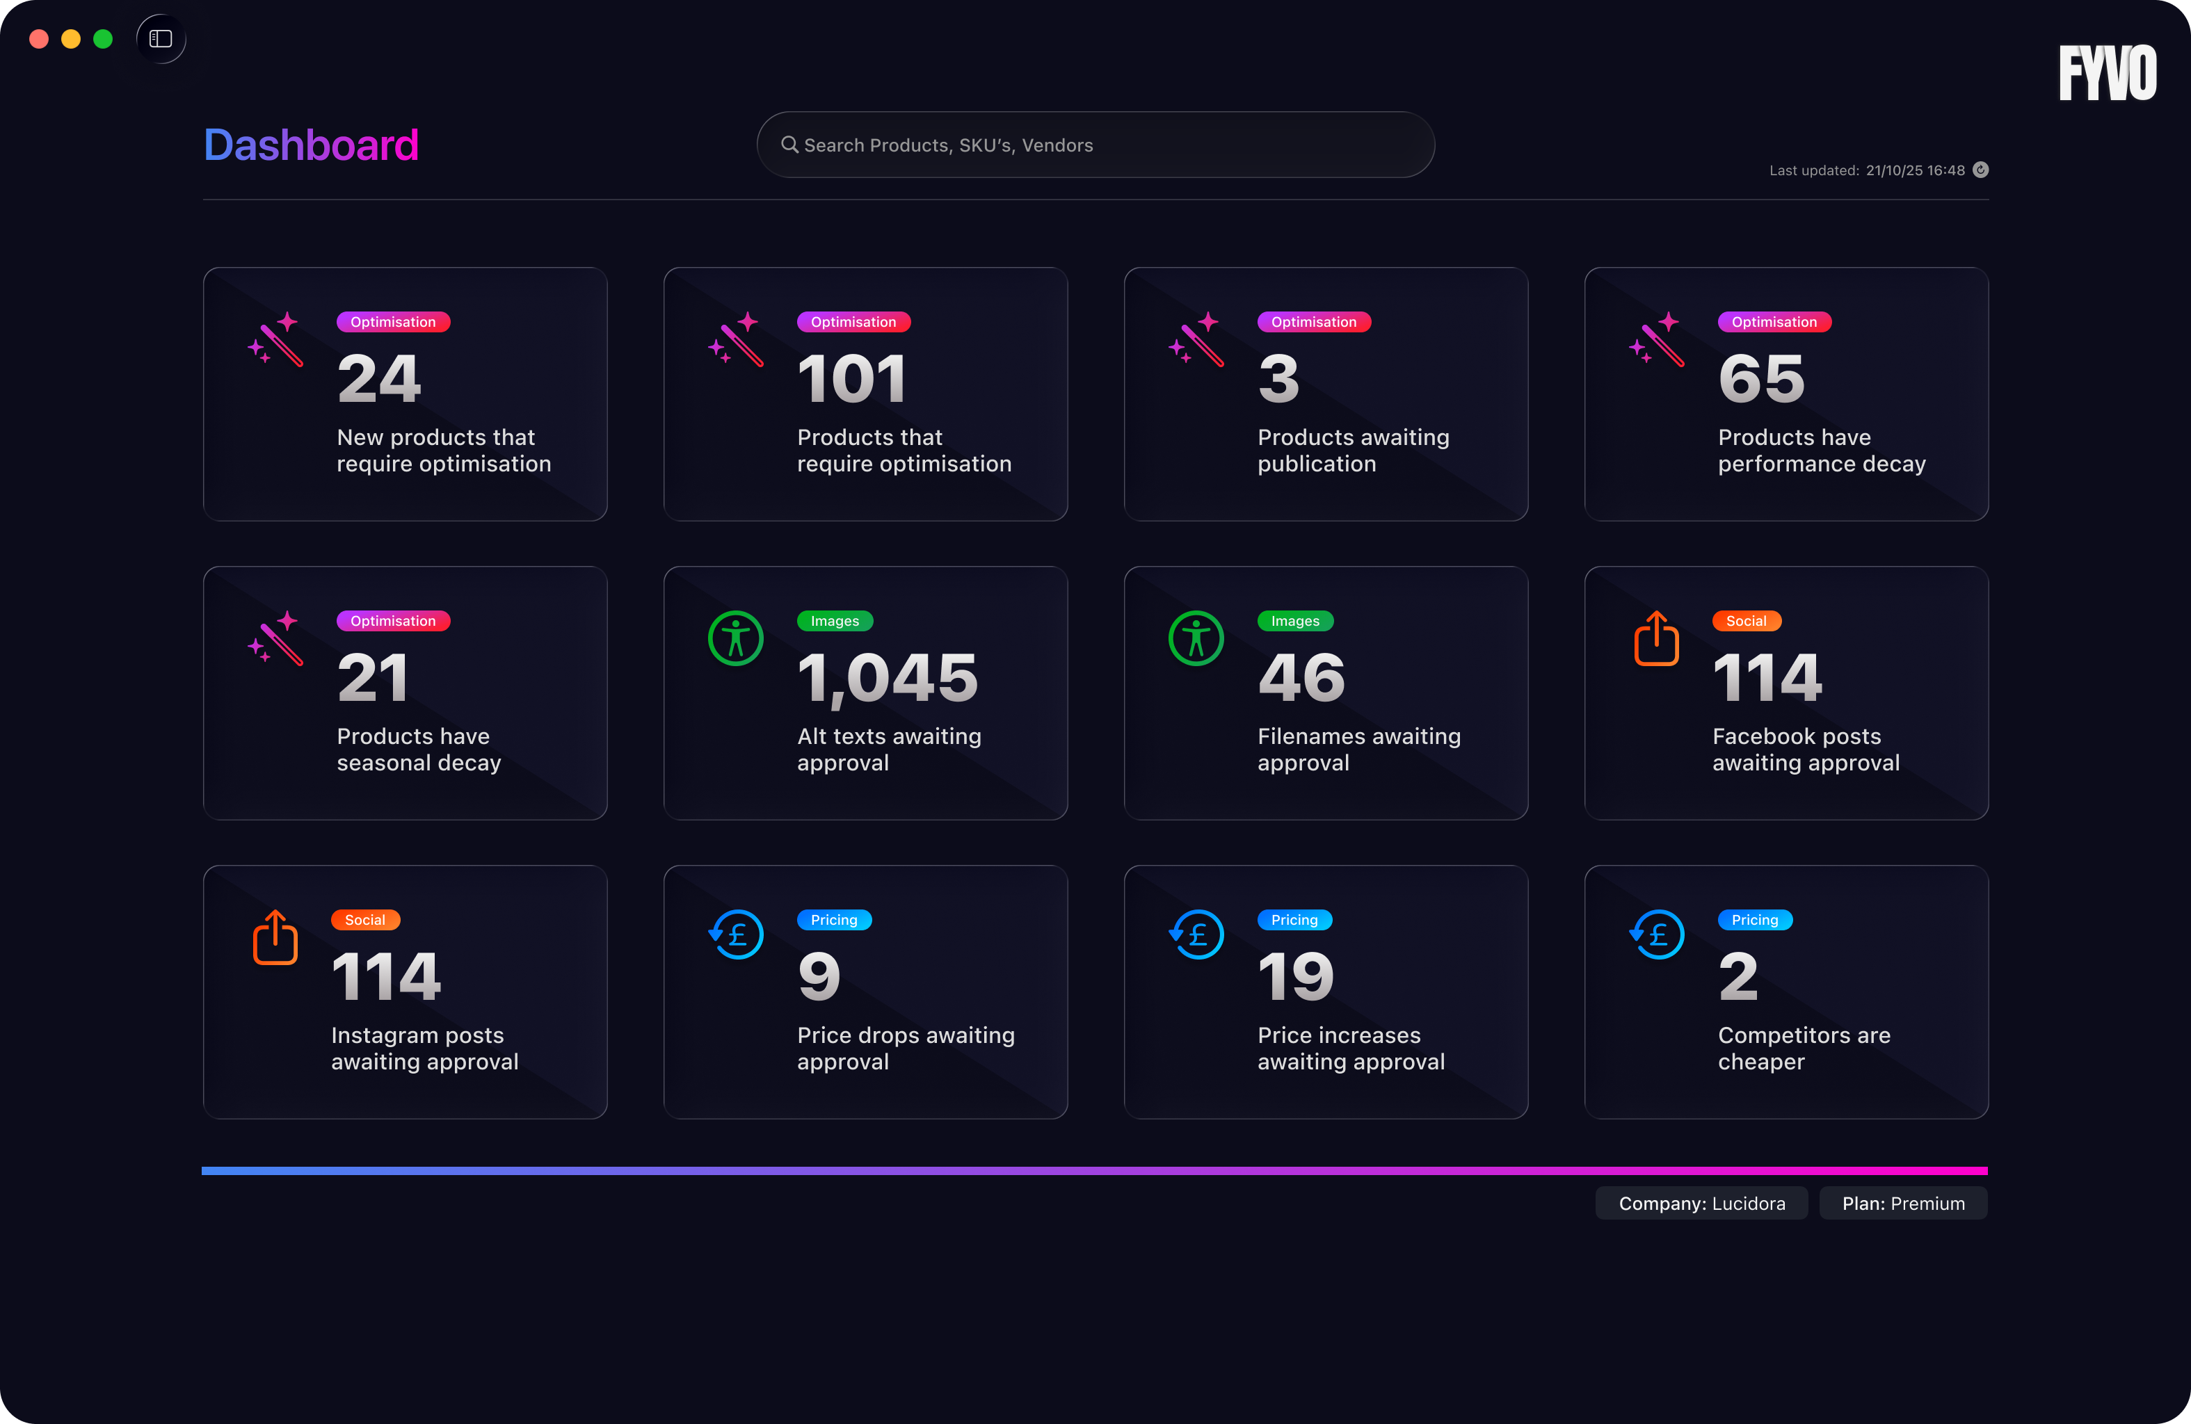Select the Company: Lucidora tag

(x=1701, y=1203)
